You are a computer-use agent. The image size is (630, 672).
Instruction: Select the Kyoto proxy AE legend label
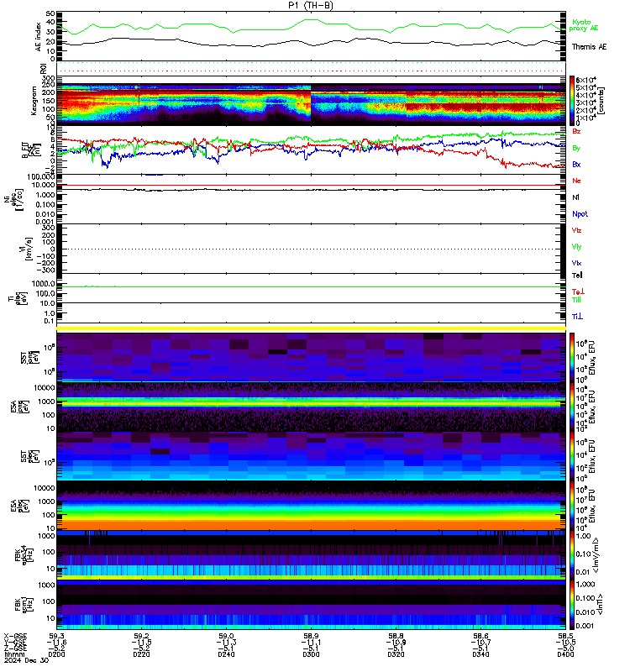point(583,25)
